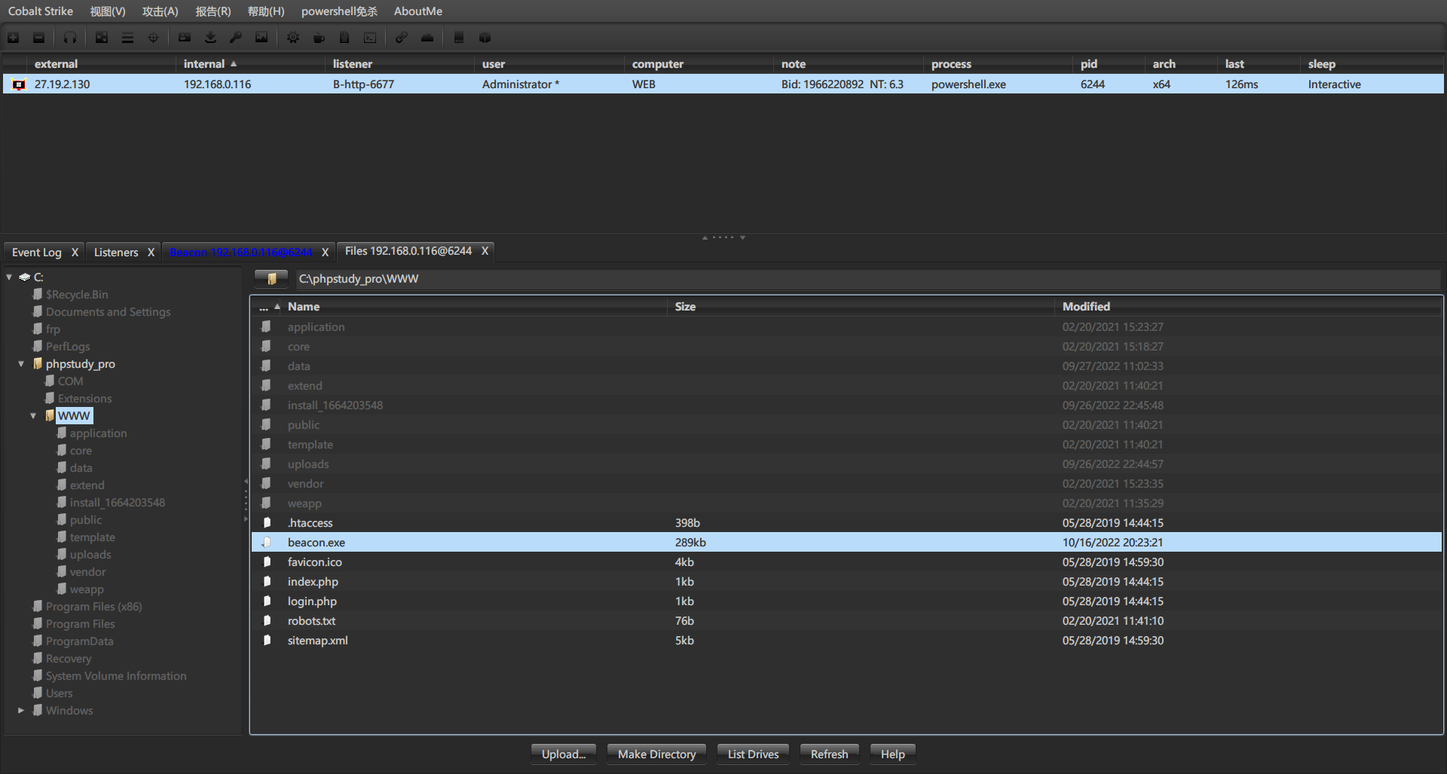
Task: Open Downloaded Files toolbar icon
Action: (210, 38)
